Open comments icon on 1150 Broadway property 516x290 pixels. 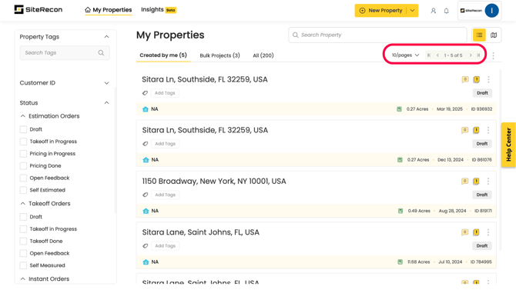(x=464, y=182)
